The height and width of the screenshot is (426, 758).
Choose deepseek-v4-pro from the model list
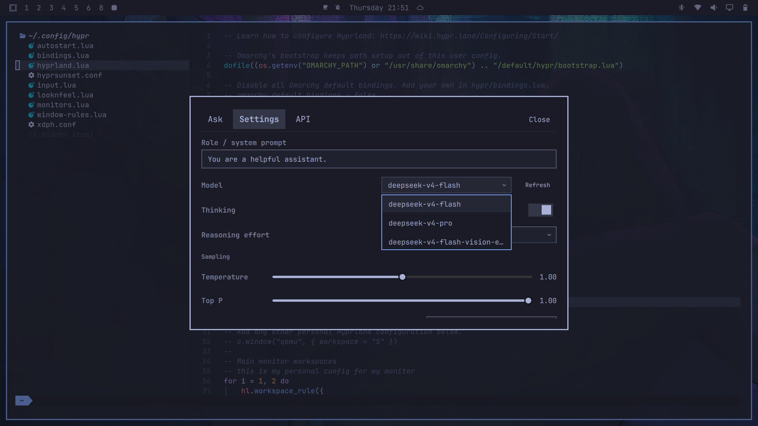(446, 223)
